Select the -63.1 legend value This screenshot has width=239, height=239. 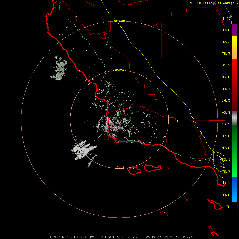[x=225, y=160]
